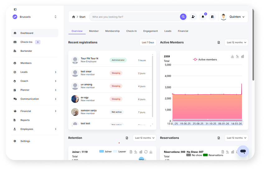This screenshot has height=170, width=264.
Task: Open the notifications bell
Action: pos(203,17)
